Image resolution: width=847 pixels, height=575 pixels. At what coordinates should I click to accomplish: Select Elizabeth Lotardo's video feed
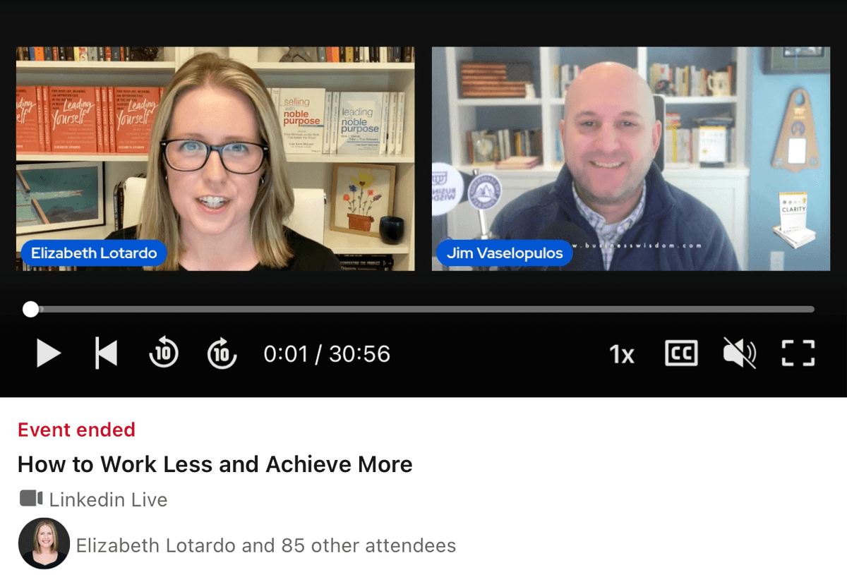215,159
